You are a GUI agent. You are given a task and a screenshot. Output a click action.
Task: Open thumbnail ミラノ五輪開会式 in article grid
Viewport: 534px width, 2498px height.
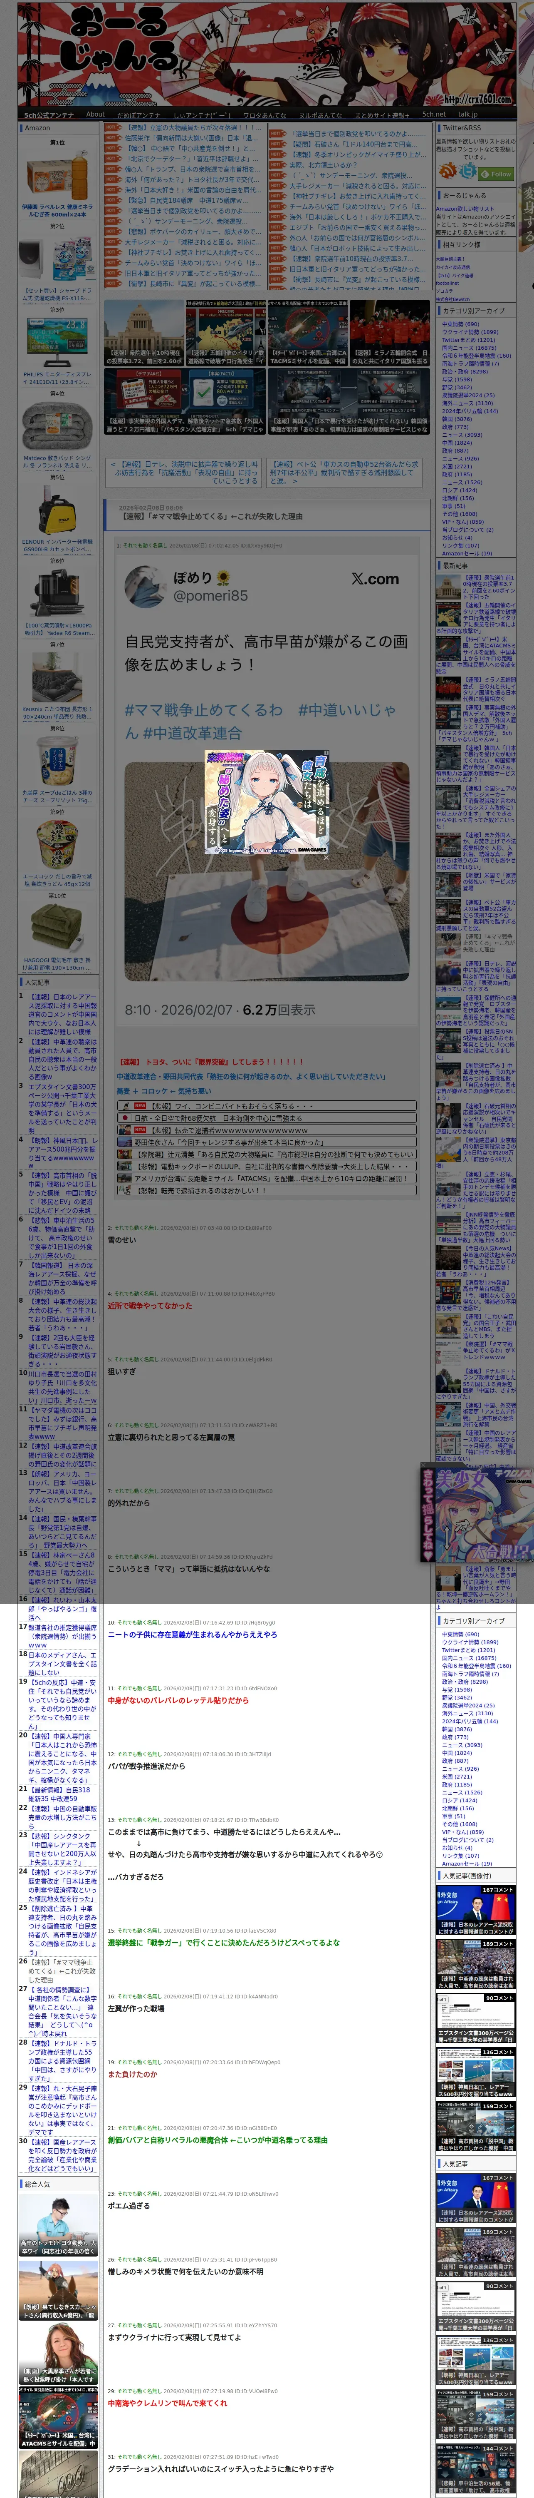390,332
